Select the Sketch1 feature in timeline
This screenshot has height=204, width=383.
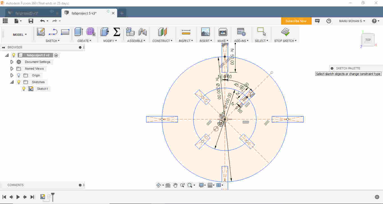[43, 197]
